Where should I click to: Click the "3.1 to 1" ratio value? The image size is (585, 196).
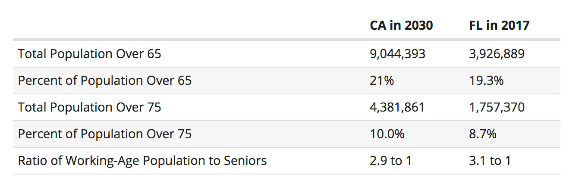[490, 161]
